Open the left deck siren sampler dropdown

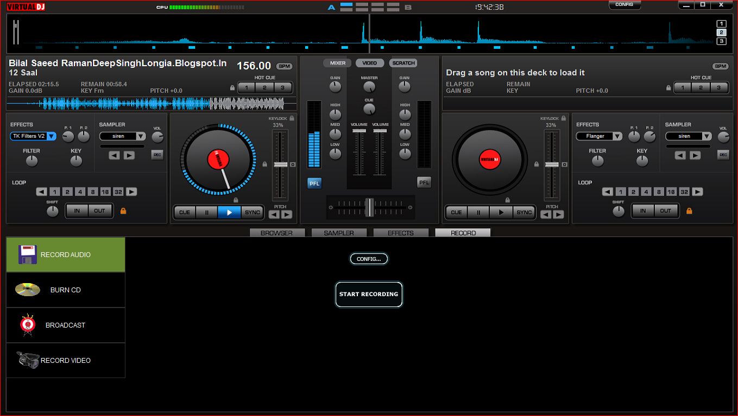(123, 136)
